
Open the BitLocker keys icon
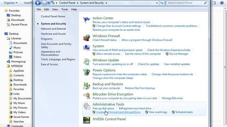pos(87,96)
